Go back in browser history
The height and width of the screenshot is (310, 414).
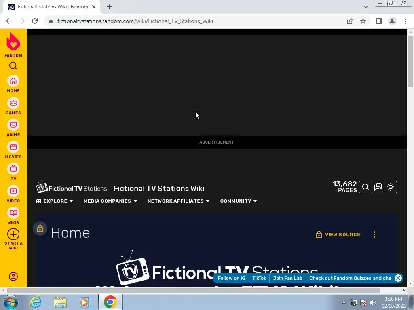(x=9, y=21)
